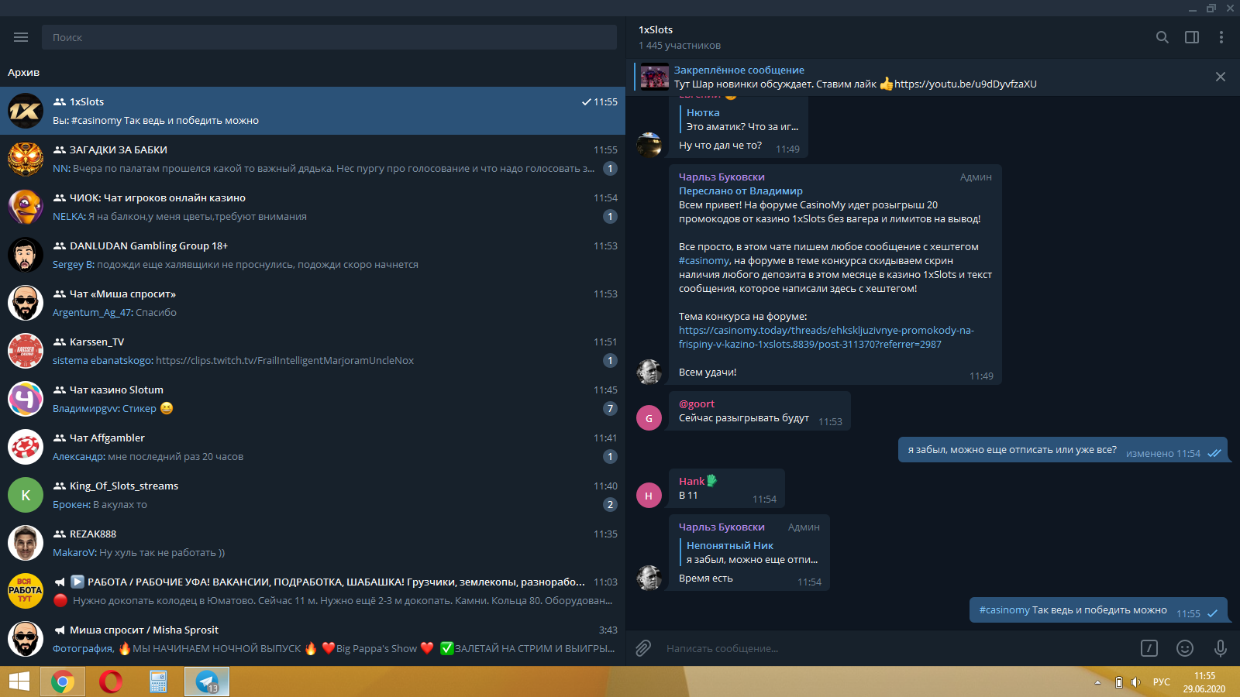Screen dimensions: 1240x697
Task: Open the Архив archive section header
Action: click(24, 72)
